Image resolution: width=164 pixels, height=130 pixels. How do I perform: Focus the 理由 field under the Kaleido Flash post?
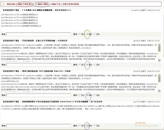[x=38, y=126]
